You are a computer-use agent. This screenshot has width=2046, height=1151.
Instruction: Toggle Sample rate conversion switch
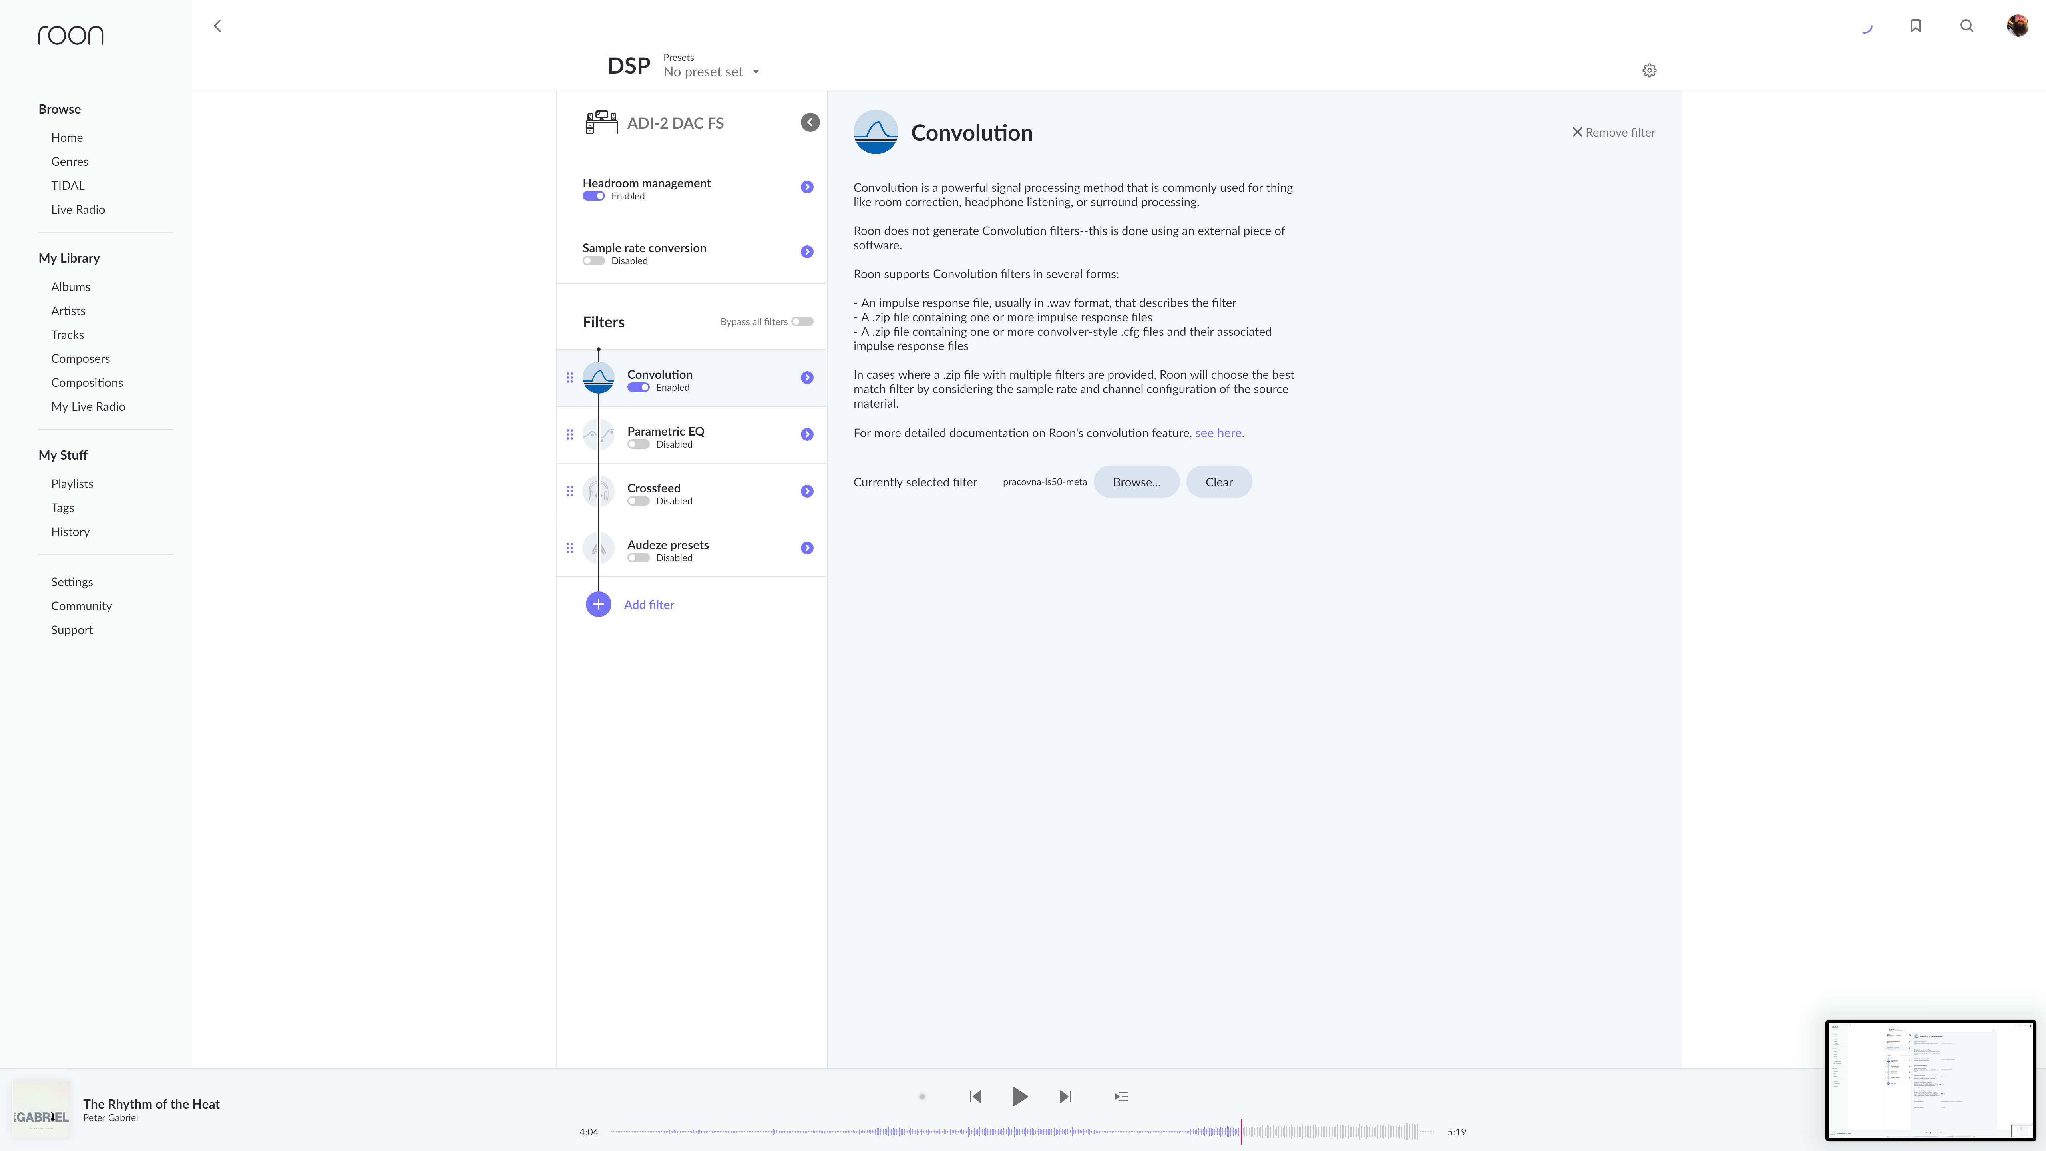593,261
